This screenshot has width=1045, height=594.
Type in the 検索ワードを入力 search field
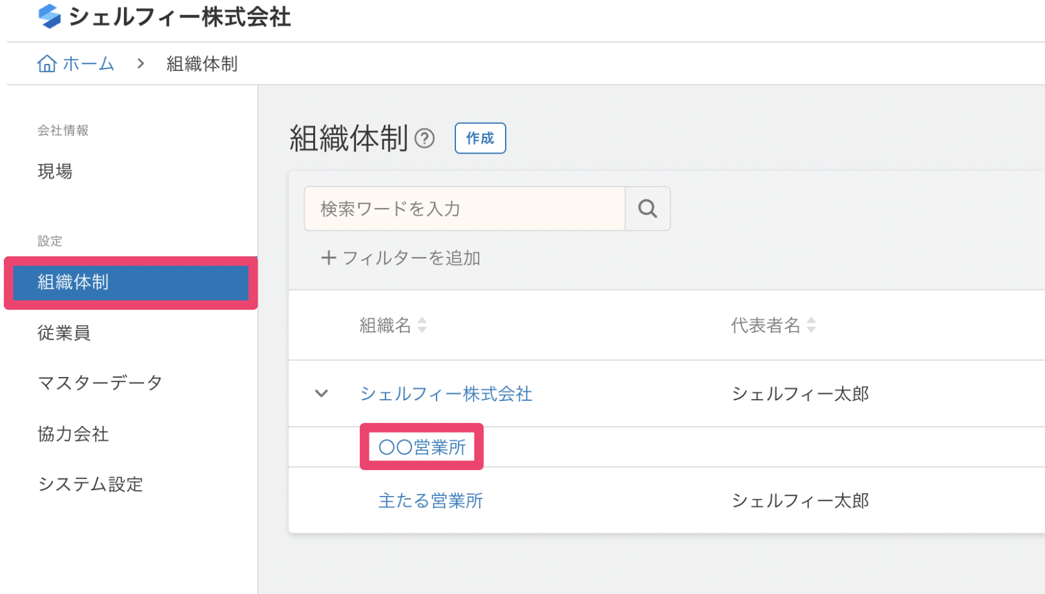click(464, 209)
